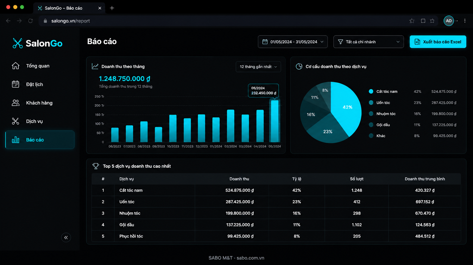Click the Đặt lịch calendar icon

coord(15,84)
